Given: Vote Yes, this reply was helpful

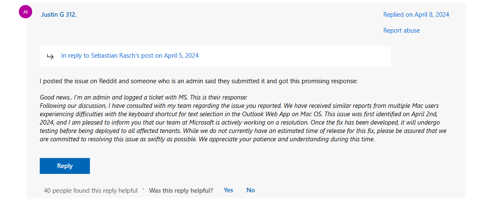Looking at the screenshot, I should 228,190.
